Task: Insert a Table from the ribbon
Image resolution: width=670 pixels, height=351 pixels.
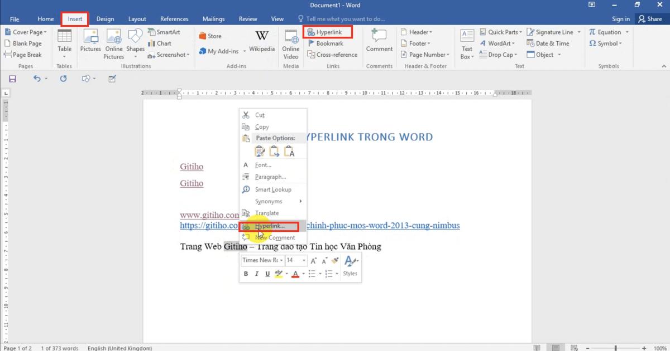Action: click(x=64, y=42)
